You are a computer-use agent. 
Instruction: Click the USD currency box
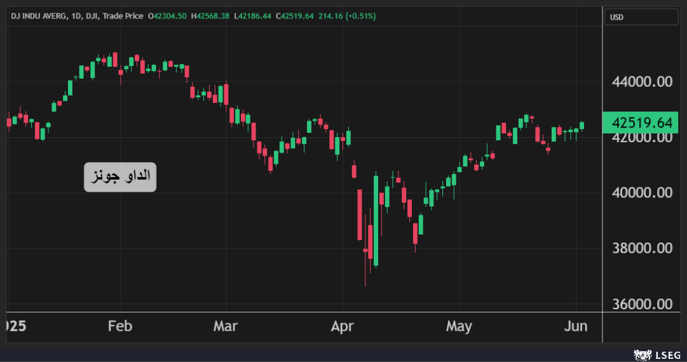click(641, 17)
